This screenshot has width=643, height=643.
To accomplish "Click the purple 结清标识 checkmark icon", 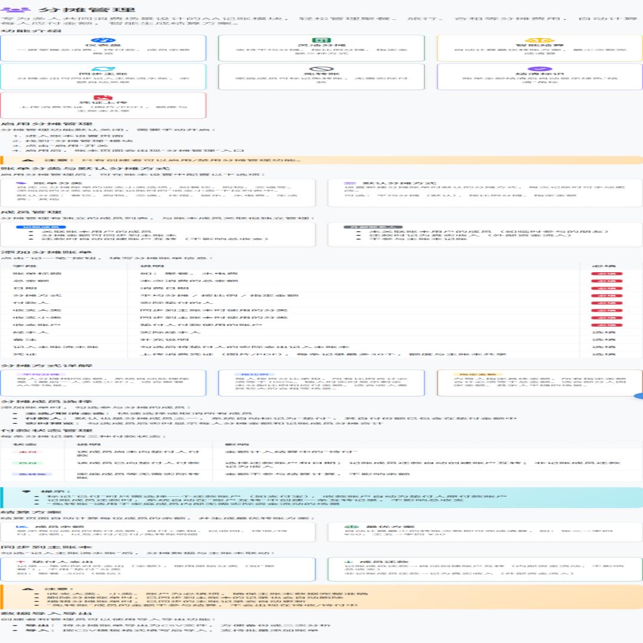I will coord(540,69).
